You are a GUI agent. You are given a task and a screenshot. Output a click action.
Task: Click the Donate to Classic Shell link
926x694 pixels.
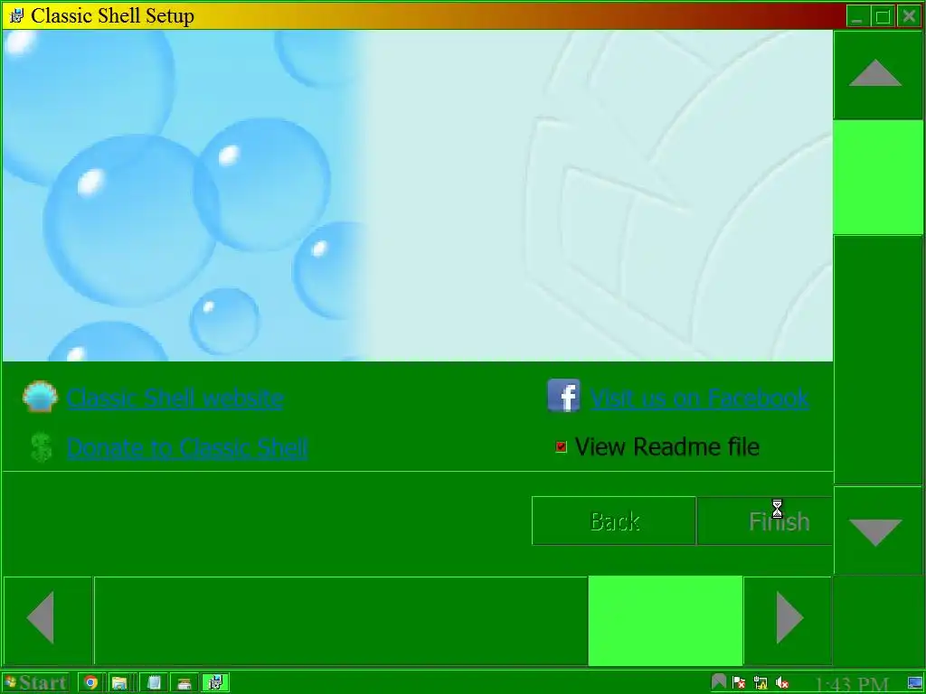[187, 448]
